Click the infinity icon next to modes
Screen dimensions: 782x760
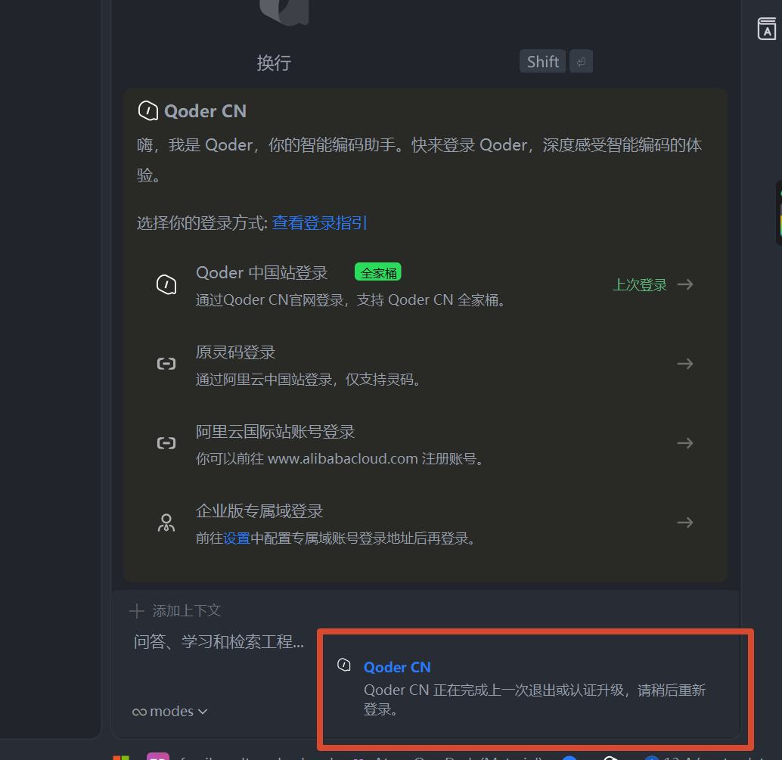[x=139, y=712]
